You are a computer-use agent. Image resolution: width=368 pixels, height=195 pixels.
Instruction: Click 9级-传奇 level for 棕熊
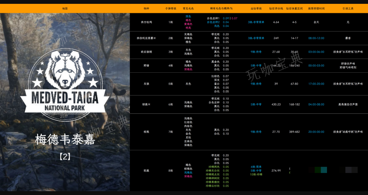256,132
